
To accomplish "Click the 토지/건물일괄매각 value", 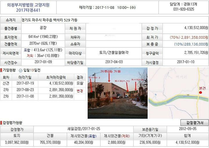I will click(114, 52).
